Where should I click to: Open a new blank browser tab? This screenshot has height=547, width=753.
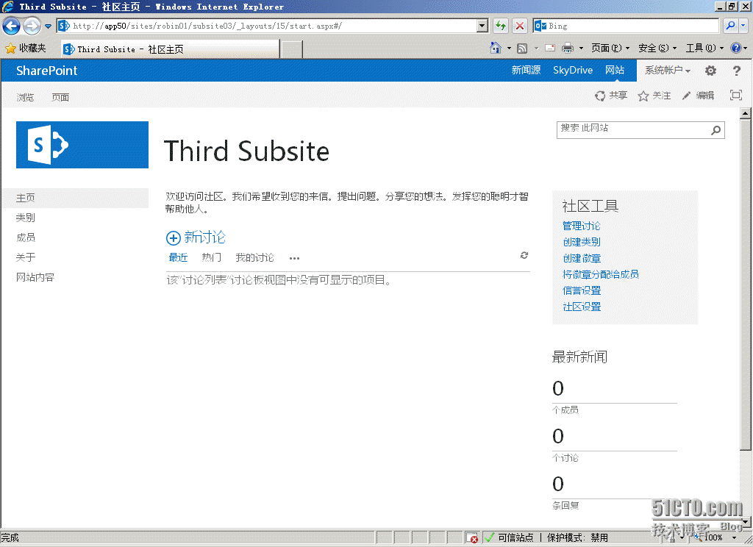[x=291, y=49]
